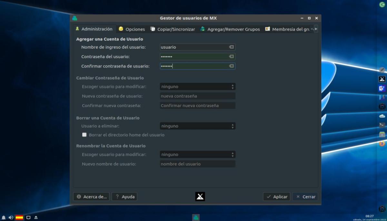Click the notification bell icon in tray

[4, 217]
